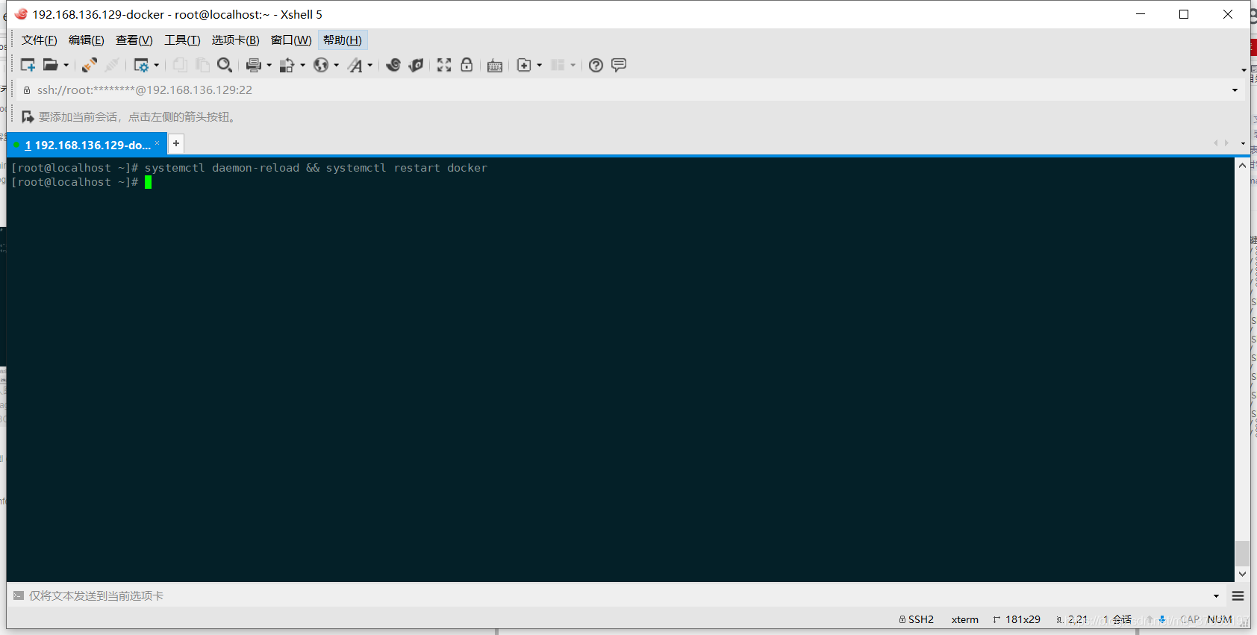
Task: Open Help with the question mark icon
Action: pyautogui.click(x=596, y=65)
